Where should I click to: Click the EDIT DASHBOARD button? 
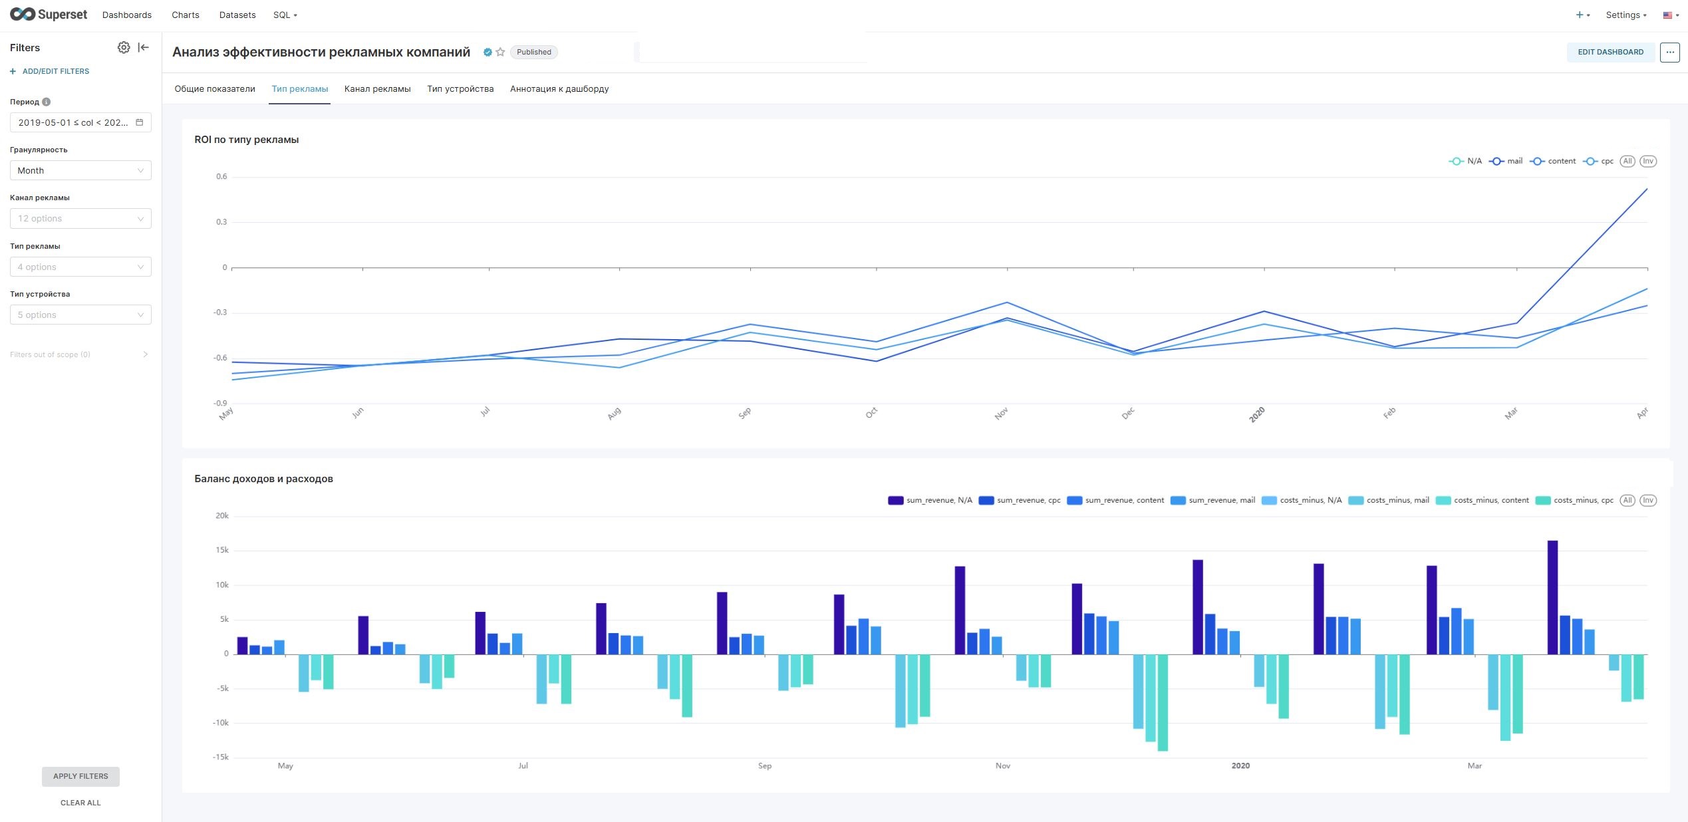(x=1610, y=52)
